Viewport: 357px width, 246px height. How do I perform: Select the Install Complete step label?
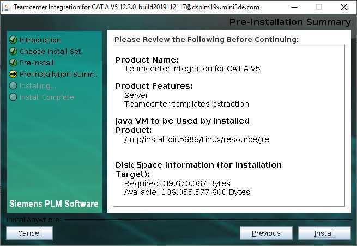coord(47,97)
